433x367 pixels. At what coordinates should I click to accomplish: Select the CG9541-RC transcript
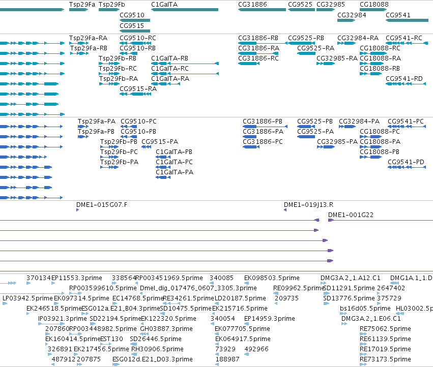[x=407, y=43]
